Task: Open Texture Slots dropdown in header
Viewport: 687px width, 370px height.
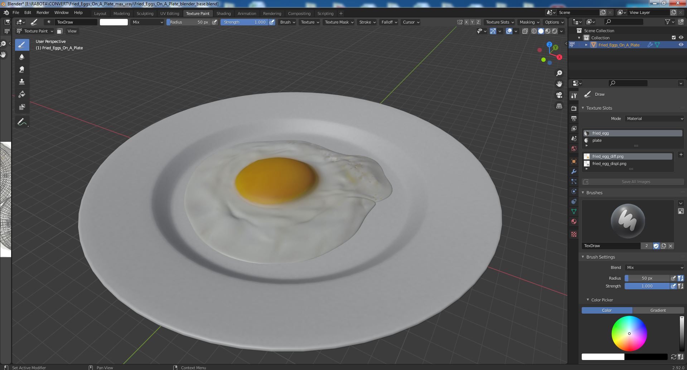Action: coord(500,22)
